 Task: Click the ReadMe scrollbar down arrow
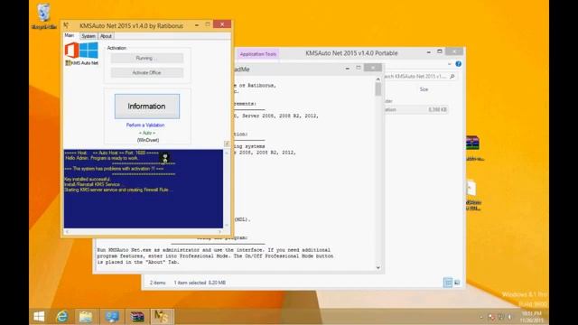(378, 268)
